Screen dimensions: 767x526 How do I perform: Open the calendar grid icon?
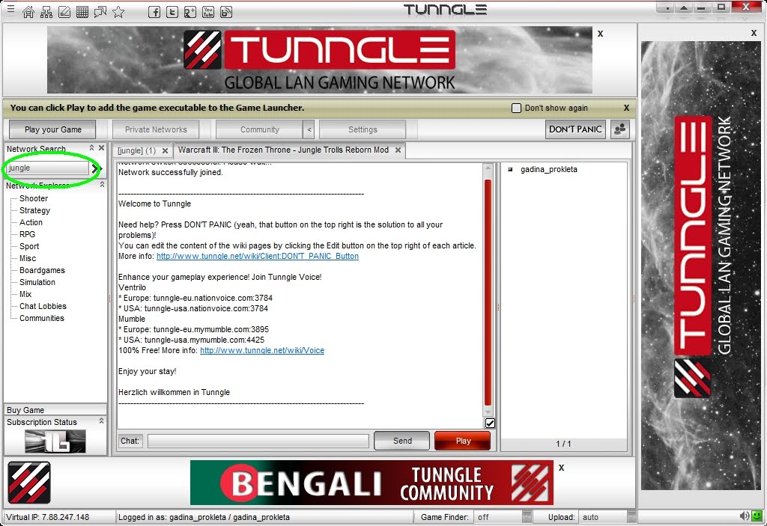coord(82,12)
